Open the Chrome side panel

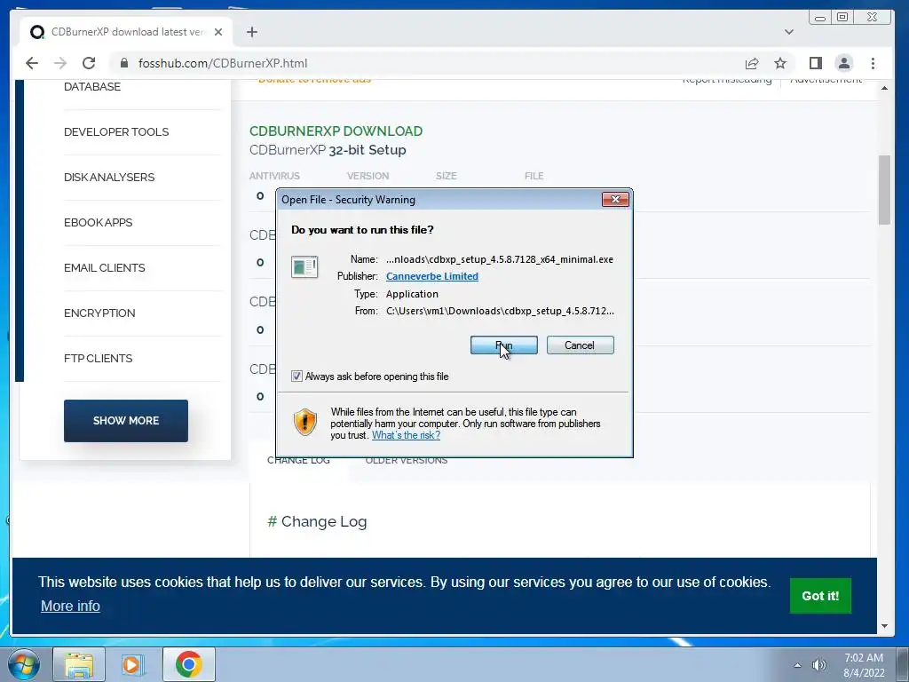[x=816, y=63]
